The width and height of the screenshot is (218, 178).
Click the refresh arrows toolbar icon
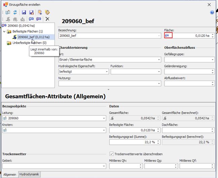pos(15,12)
